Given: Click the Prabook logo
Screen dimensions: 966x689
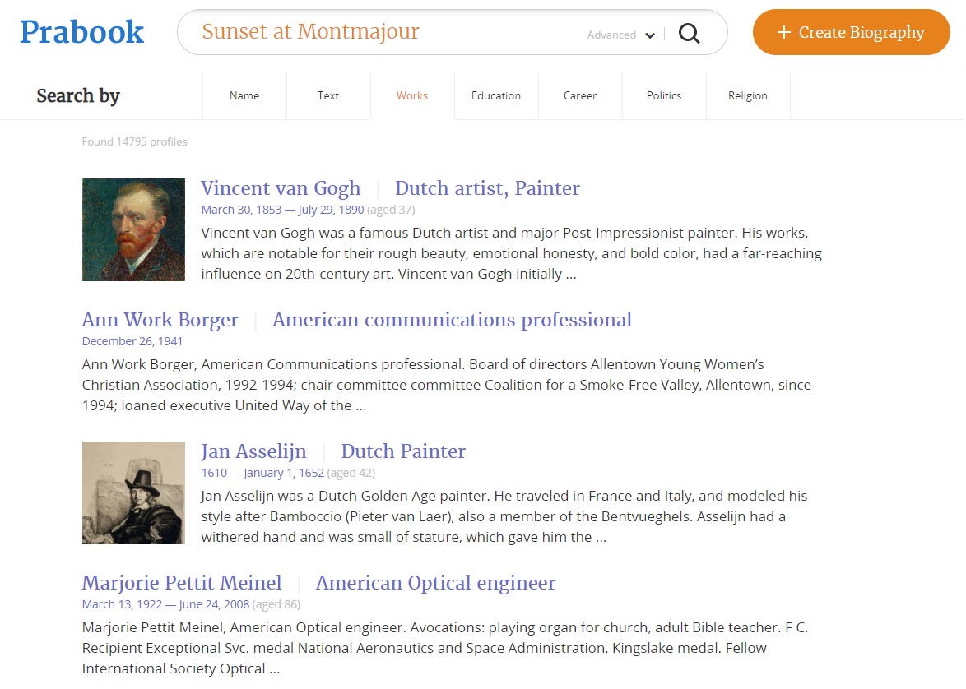Looking at the screenshot, I should point(82,32).
